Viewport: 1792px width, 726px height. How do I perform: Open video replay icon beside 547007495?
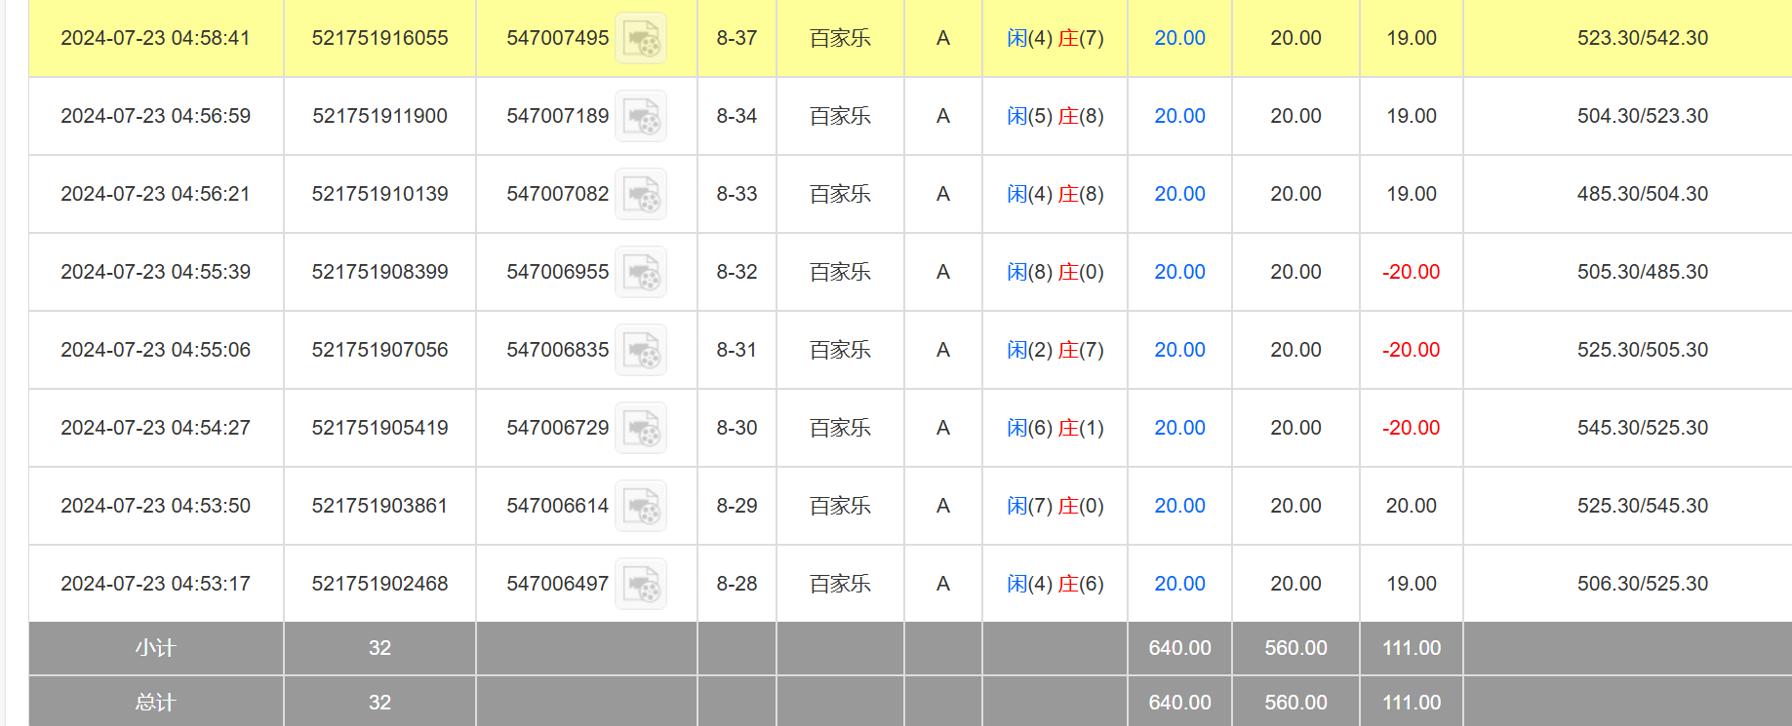point(641,39)
